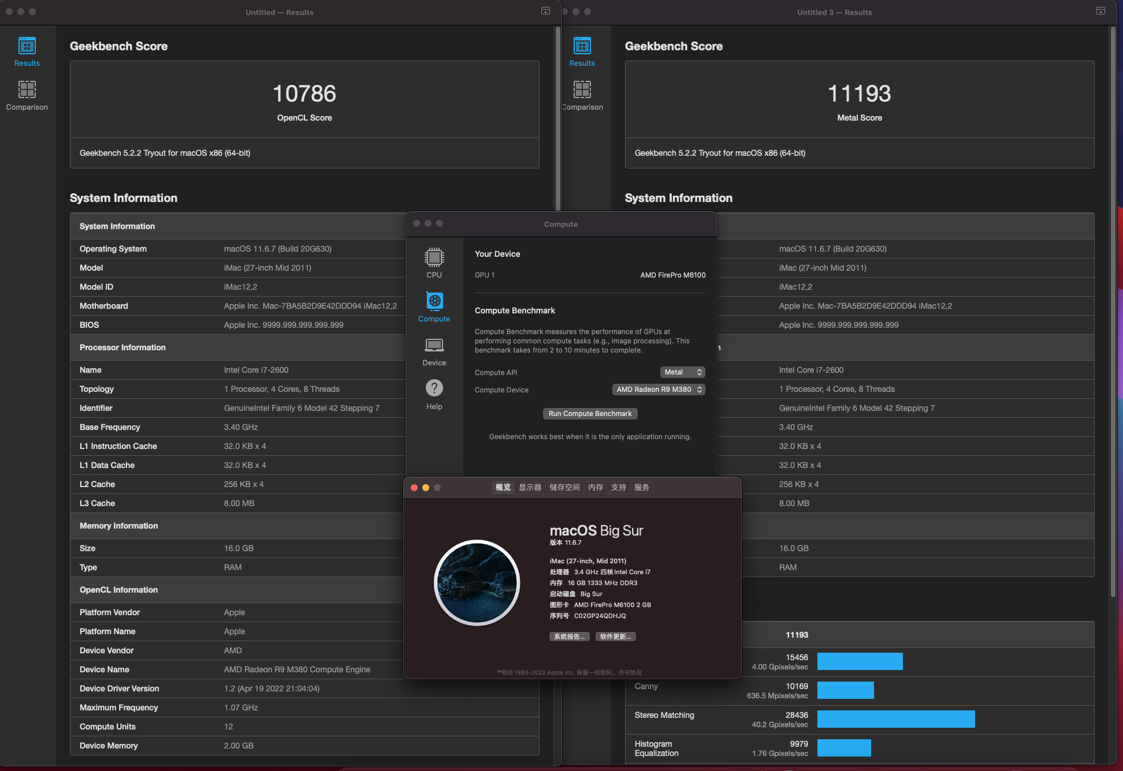This screenshot has width=1123, height=771.
Task: Select the Compute benchmark icon
Action: click(434, 306)
